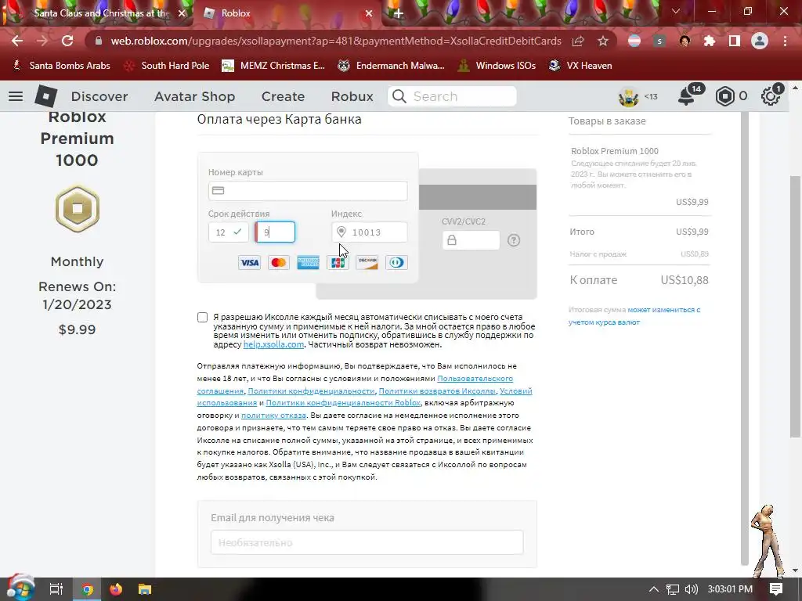Select the American Express icon
The image size is (802, 601).
(x=308, y=263)
